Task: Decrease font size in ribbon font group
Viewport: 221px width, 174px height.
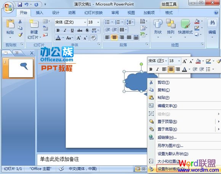Action: (x=85, y=38)
